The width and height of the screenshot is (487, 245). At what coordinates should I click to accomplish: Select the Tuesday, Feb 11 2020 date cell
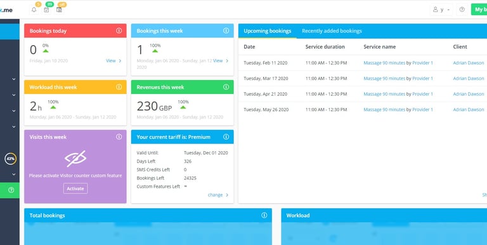tap(265, 63)
